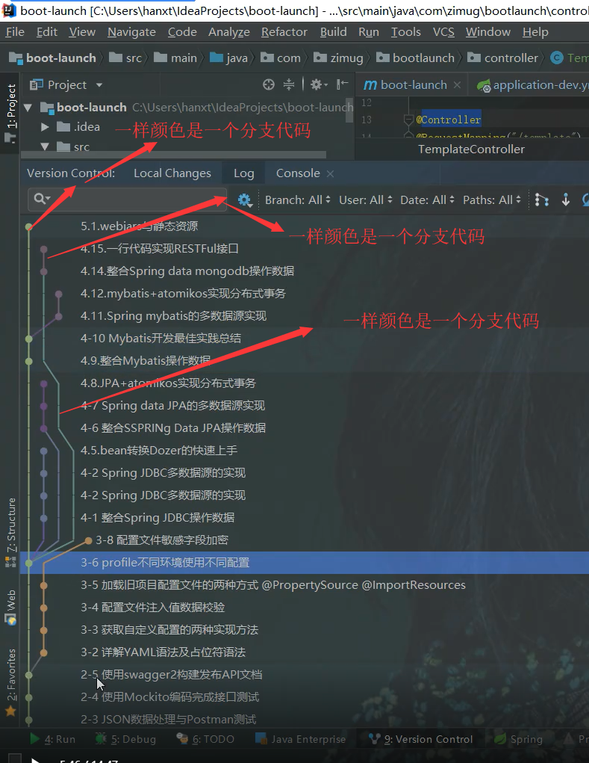This screenshot has height=763, width=589.
Task: Open the Paths: All filter dropdown
Action: pyautogui.click(x=492, y=200)
